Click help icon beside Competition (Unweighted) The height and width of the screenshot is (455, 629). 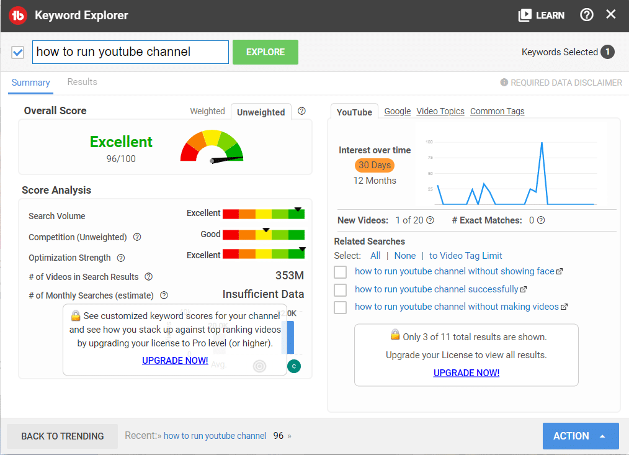click(137, 237)
